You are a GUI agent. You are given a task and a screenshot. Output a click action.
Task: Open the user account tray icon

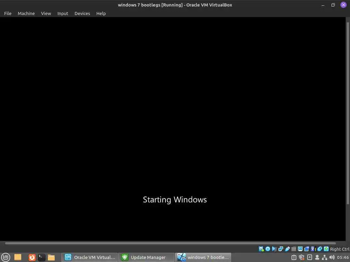(317, 257)
